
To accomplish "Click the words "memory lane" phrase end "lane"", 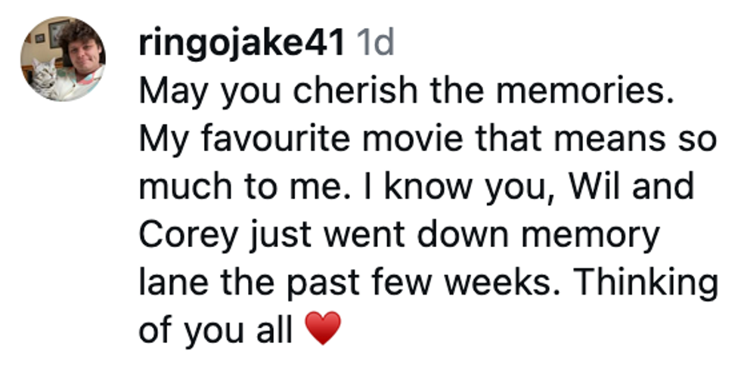I will tap(168, 283).
